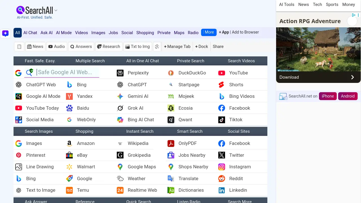Click the red Shorts icon
The height and width of the screenshot is (203, 361).
coord(222,85)
